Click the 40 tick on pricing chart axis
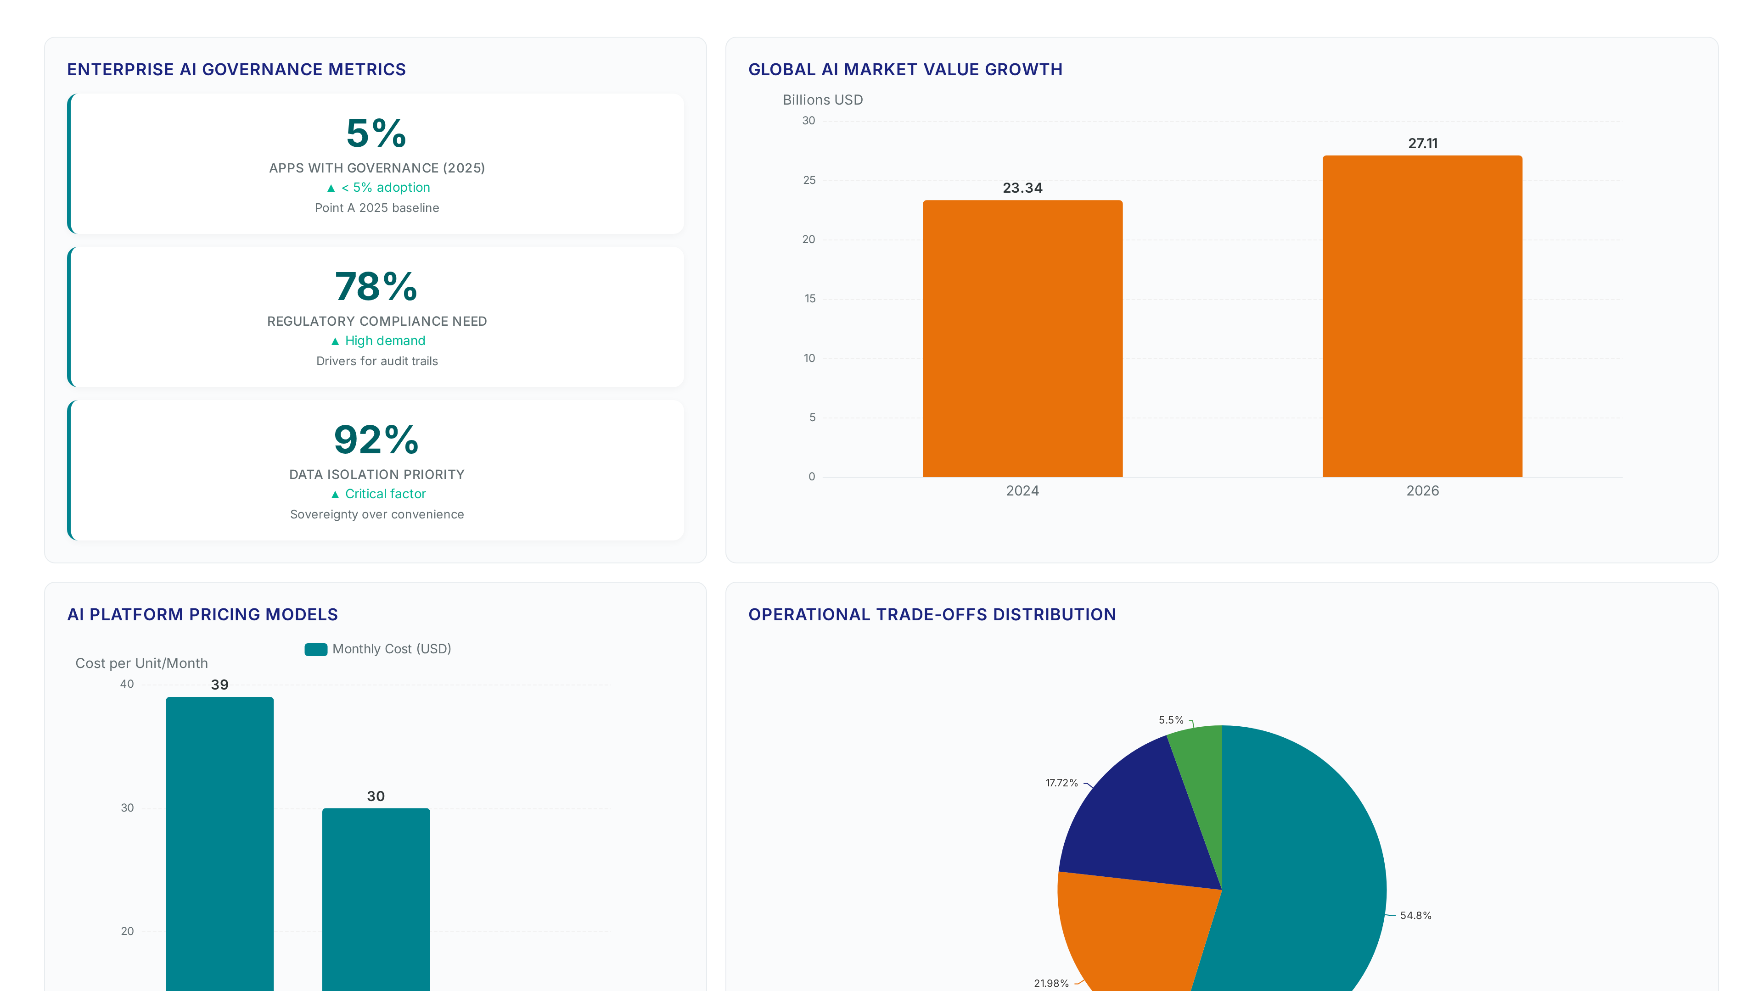 point(127,685)
